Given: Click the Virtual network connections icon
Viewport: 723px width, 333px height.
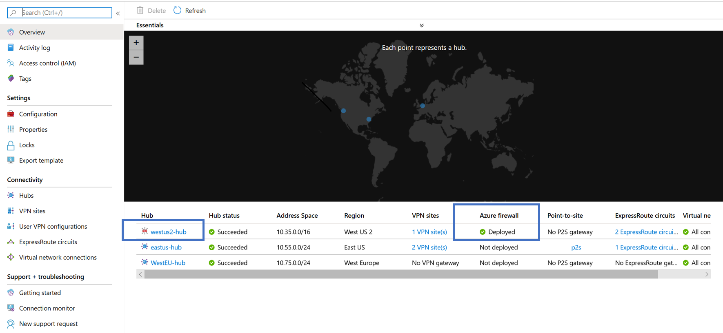Looking at the screenshot, I should click(x=11, y=257).
